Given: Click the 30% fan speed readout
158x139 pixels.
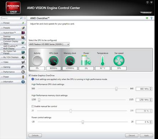Looking at the screenshot, I should tap(119, 68).
